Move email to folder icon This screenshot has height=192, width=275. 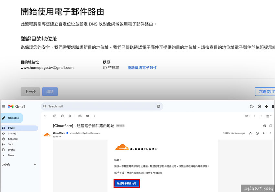pos(87,116)
